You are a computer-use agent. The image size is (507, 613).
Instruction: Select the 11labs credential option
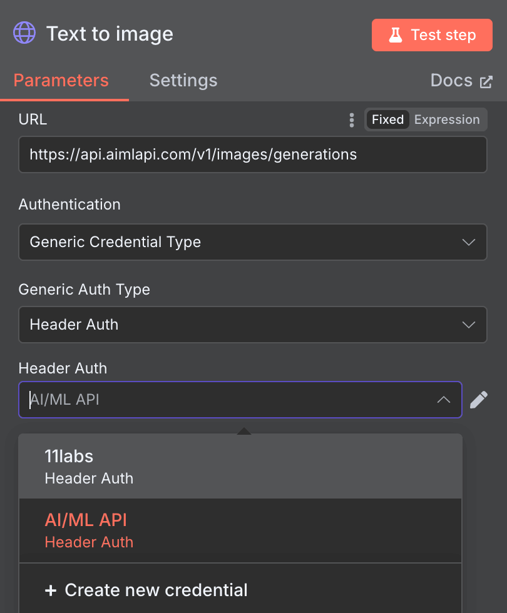pyautogui.click(x=240, y=467)
